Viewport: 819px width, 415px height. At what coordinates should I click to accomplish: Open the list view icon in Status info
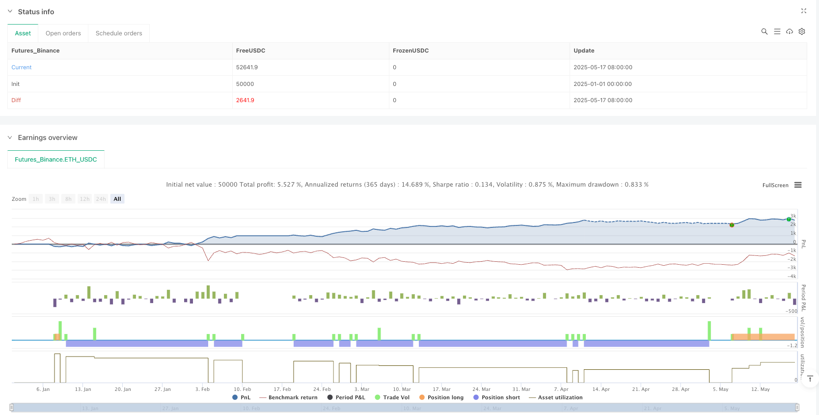pos(777,31)
